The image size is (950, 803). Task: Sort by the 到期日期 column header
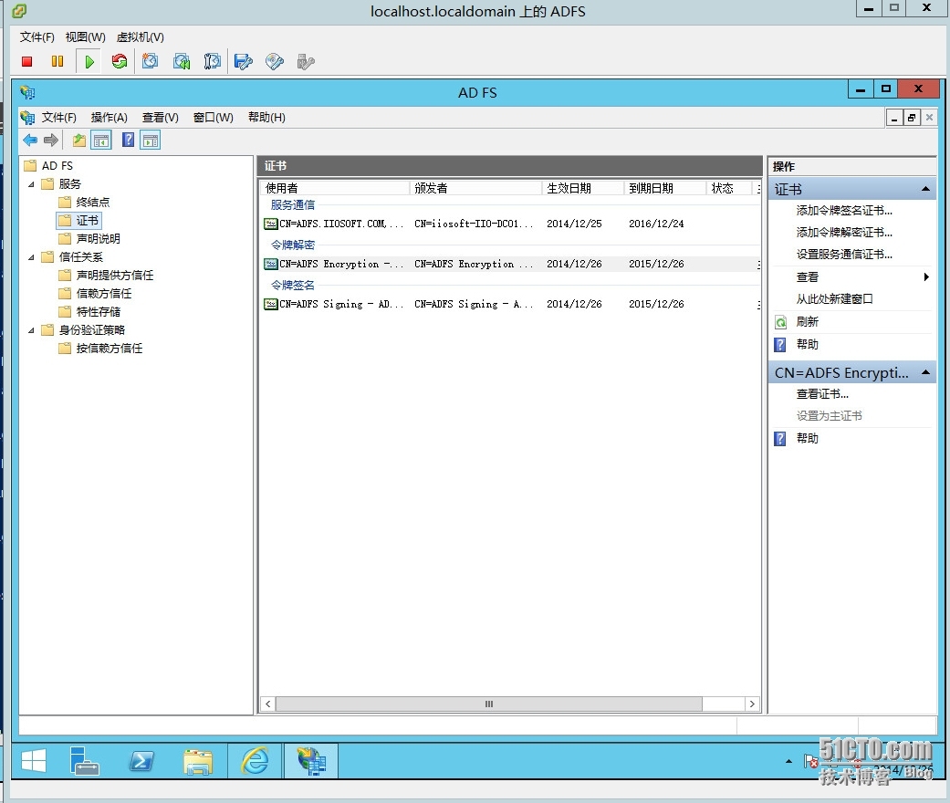click(x=664, y=188)
